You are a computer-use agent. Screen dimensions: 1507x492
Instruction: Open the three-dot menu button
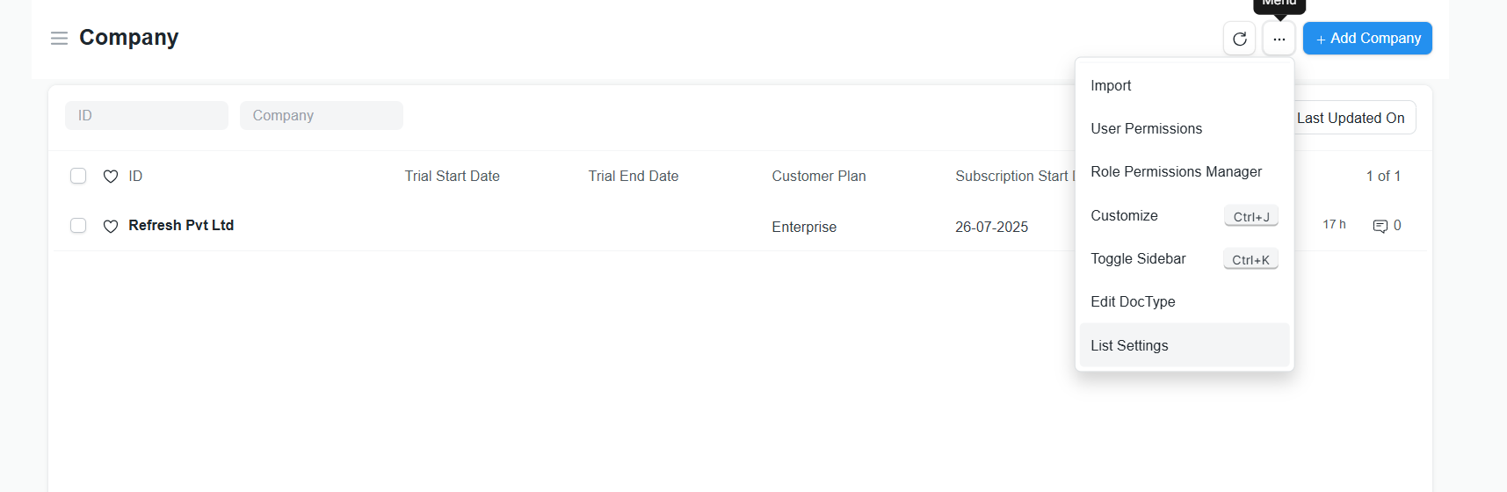tap(1279, 39)
